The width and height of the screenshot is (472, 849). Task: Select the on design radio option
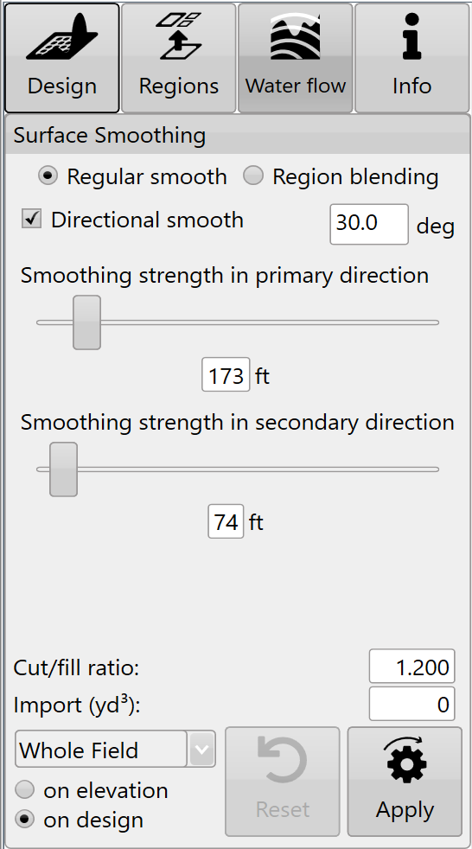coord(24,820)
